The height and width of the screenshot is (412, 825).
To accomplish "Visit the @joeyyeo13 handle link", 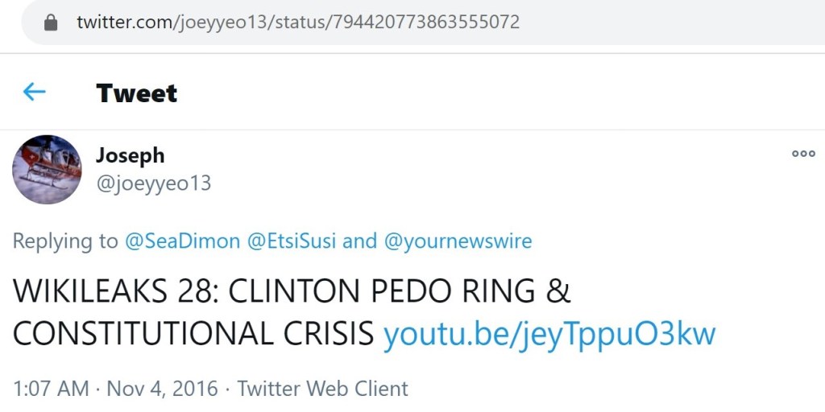I will click(x=153, y=183).
